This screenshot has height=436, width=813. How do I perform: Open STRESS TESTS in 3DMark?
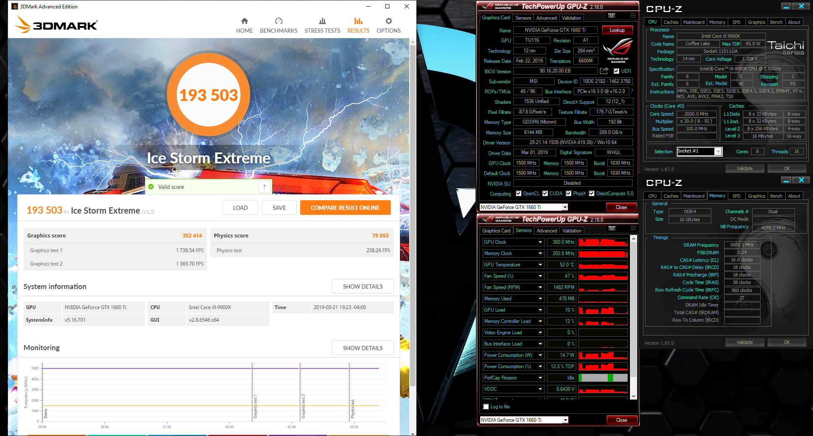click(322, 26)
